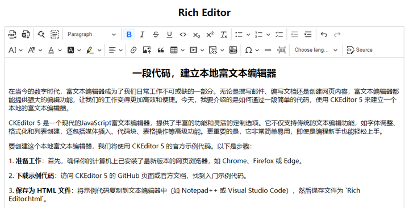Toggle subscript formatting
409x208 pixels.
[x=197, y=34]
